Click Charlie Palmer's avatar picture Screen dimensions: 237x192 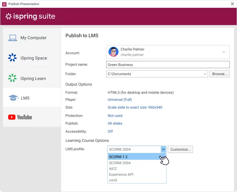(x=113, y=52)
